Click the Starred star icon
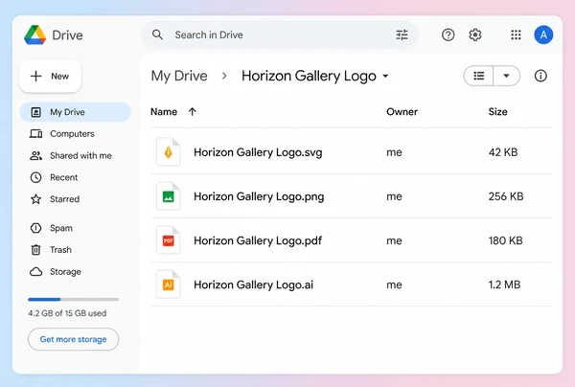575x387 pixels. (35, 199)
